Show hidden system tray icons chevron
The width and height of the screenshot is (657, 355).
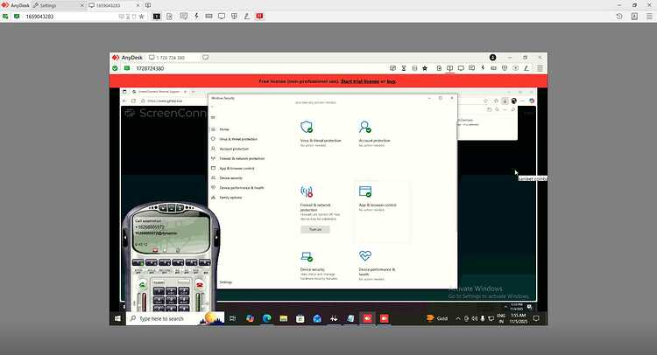click(457, 318)
